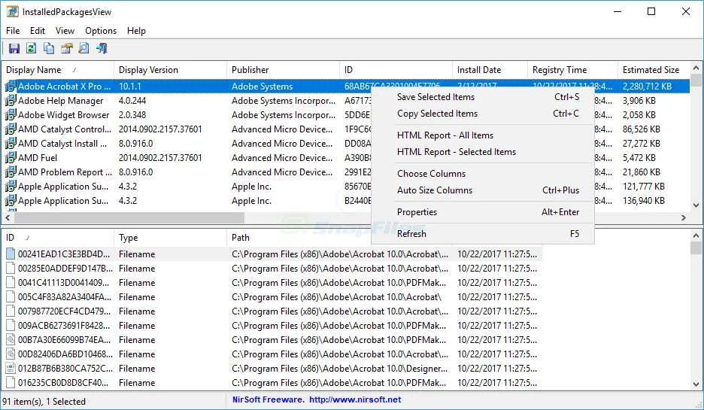This screenshot has width=704, height=410.
Task: Click the Exit door toolbar icon
Action: point(102,48)
